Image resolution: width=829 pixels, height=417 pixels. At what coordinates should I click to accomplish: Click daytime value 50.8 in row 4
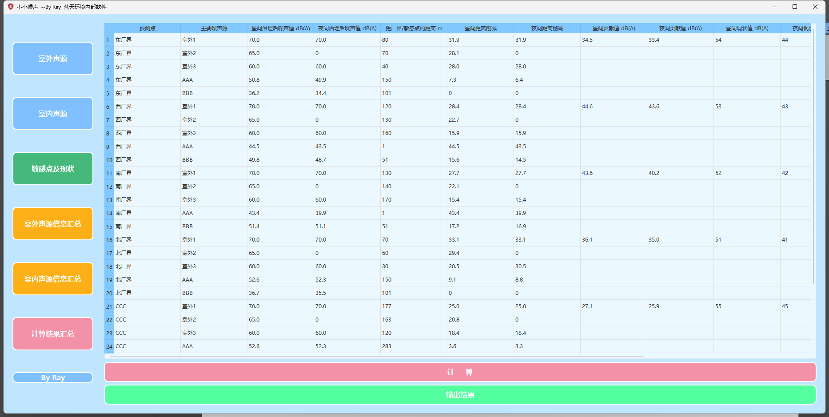(x=280, y=80)
